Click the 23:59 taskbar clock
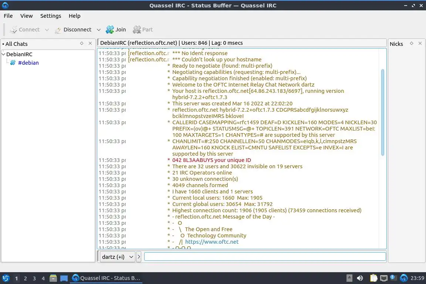This screenshot has width=426, height=284. pos(417,278)
